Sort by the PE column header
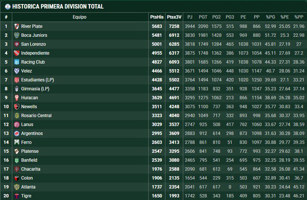Image resolution: width=307 pixels, height=200 pixels. click(x=243, y=17)
